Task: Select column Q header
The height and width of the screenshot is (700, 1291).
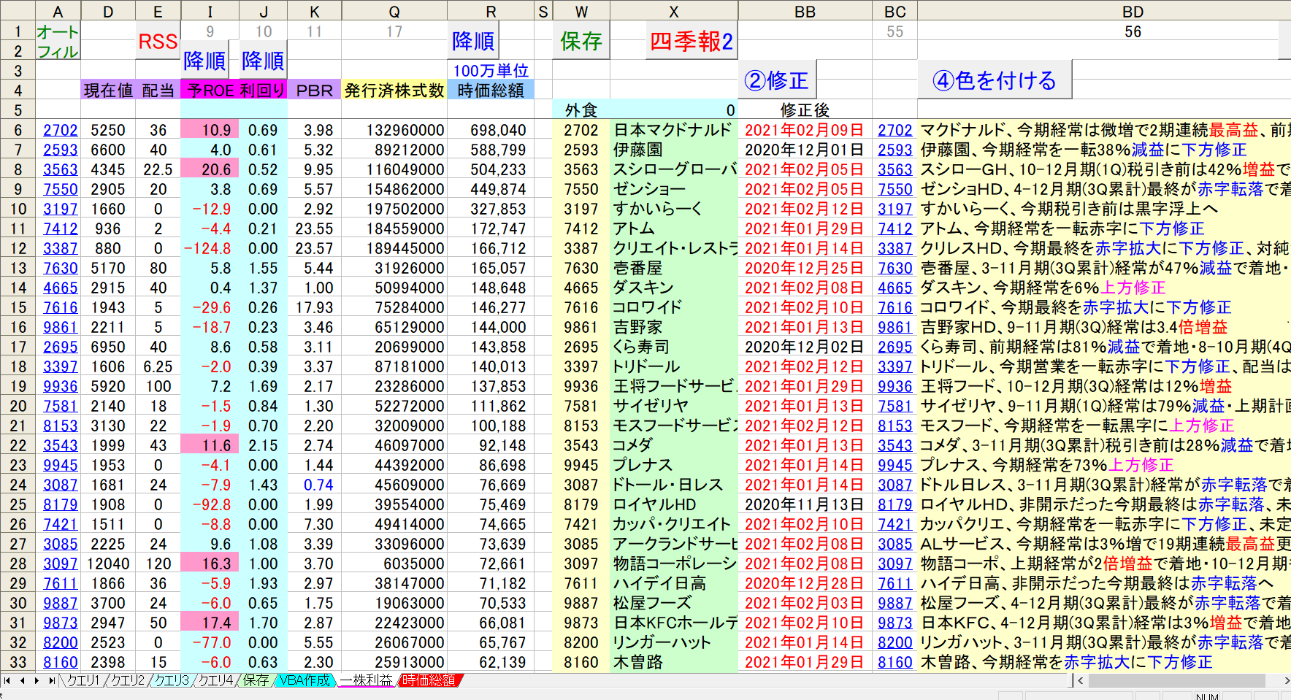Action: click(394, 11)
